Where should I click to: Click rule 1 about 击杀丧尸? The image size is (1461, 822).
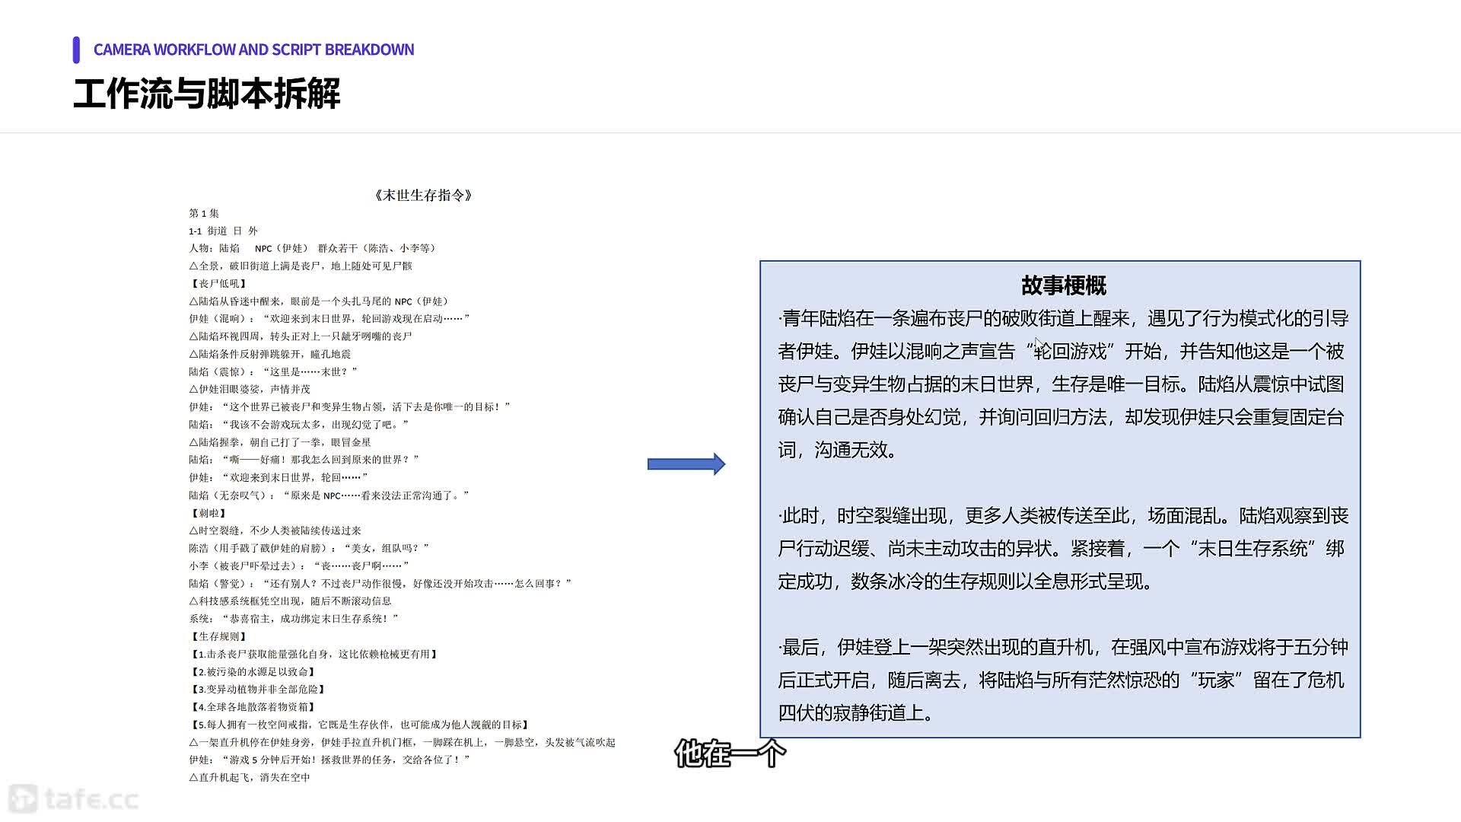[314, 654]
